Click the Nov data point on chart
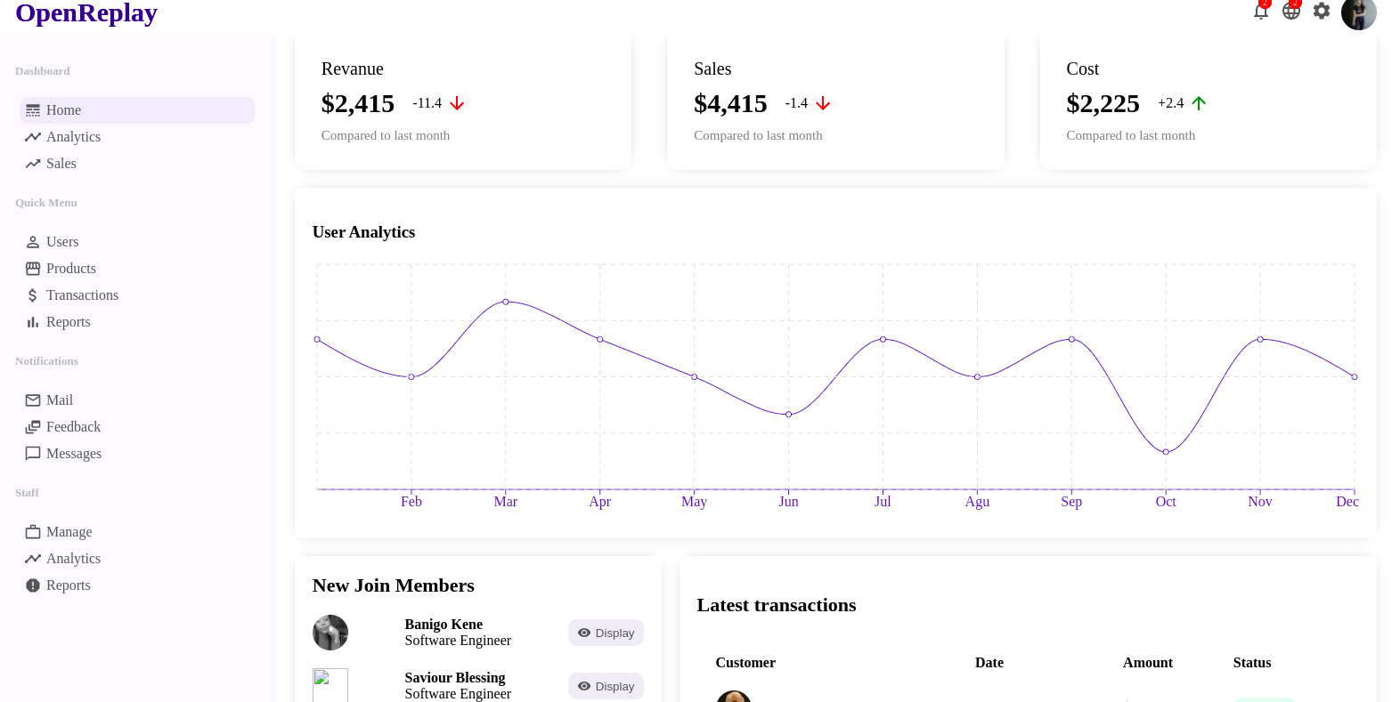1400x702 pixels. pyautogui.click(x=1260, y=339)
